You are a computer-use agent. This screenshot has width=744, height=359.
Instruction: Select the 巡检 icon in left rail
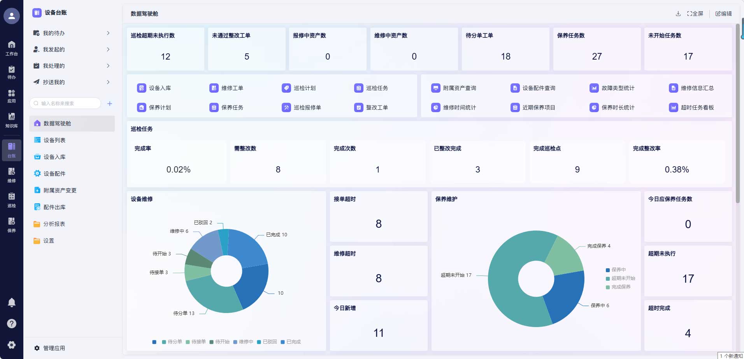pyautogui.click(x=12, y=200)
